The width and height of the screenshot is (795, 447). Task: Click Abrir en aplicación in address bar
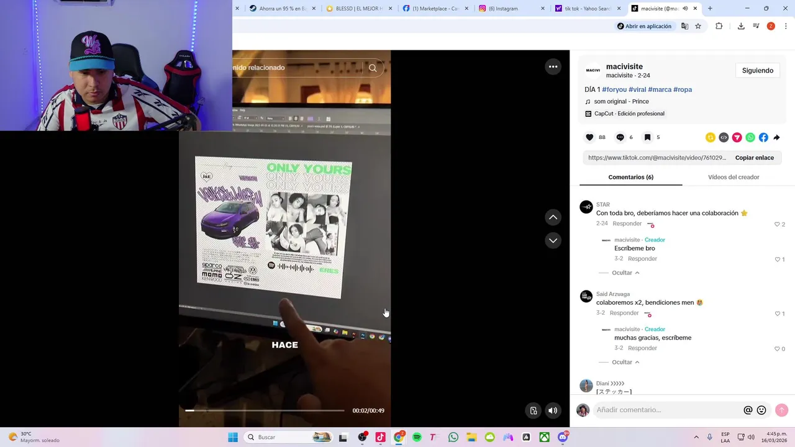[x=644, y=26]
